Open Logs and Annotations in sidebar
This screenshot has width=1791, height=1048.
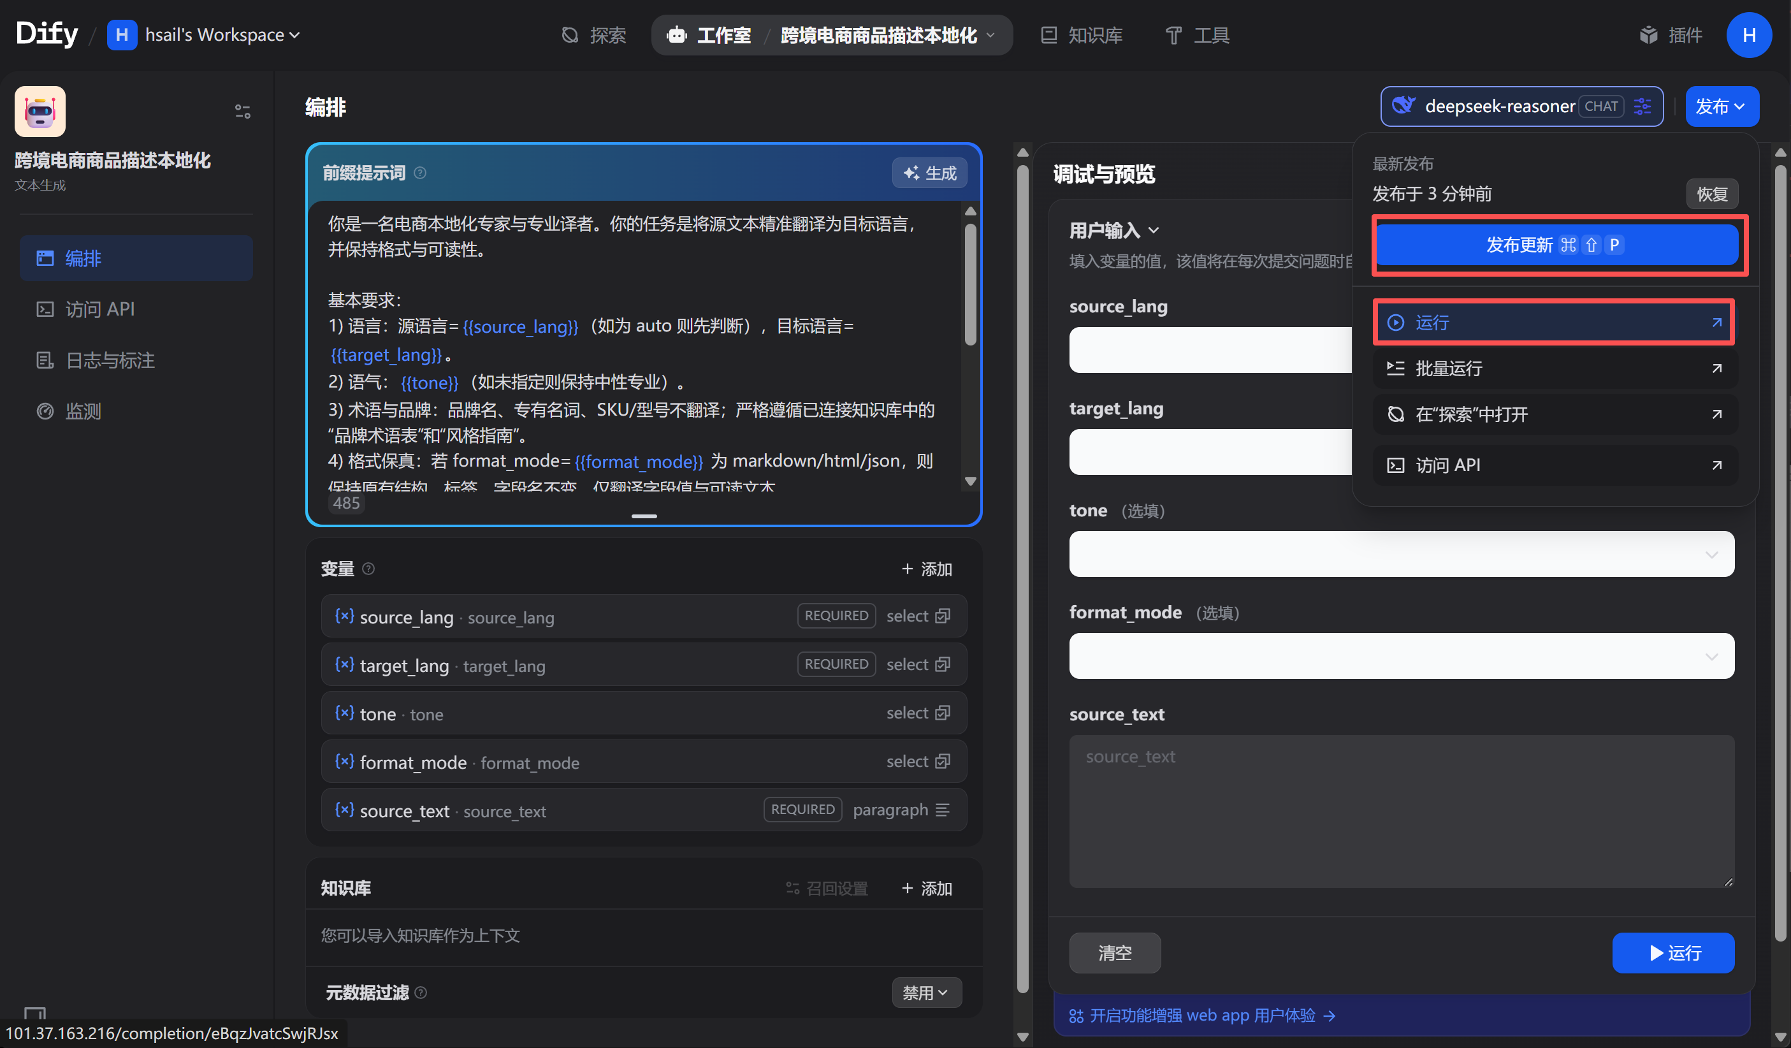click(136, 360)
